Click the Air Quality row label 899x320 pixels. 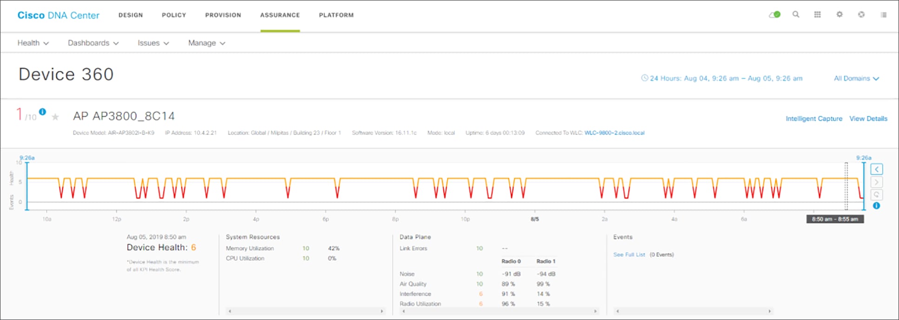[413, 284]
